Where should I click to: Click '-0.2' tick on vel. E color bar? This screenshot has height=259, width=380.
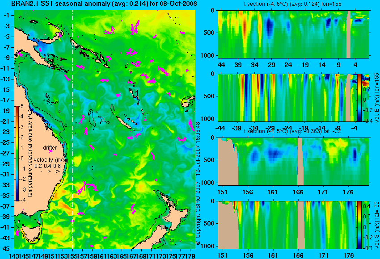(367, 110)
